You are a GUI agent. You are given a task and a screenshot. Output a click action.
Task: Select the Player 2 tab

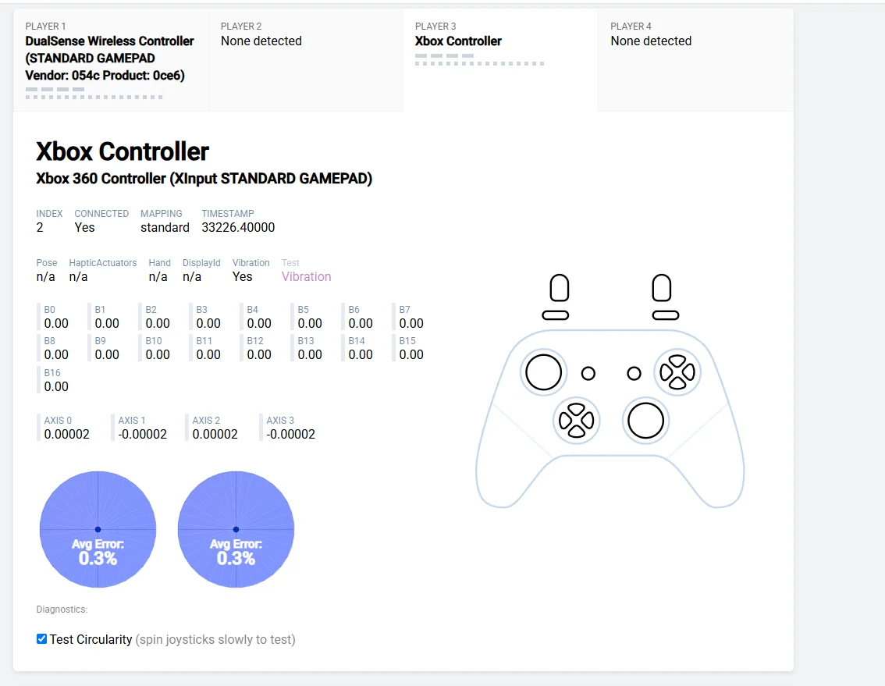[x=306, y=60]
